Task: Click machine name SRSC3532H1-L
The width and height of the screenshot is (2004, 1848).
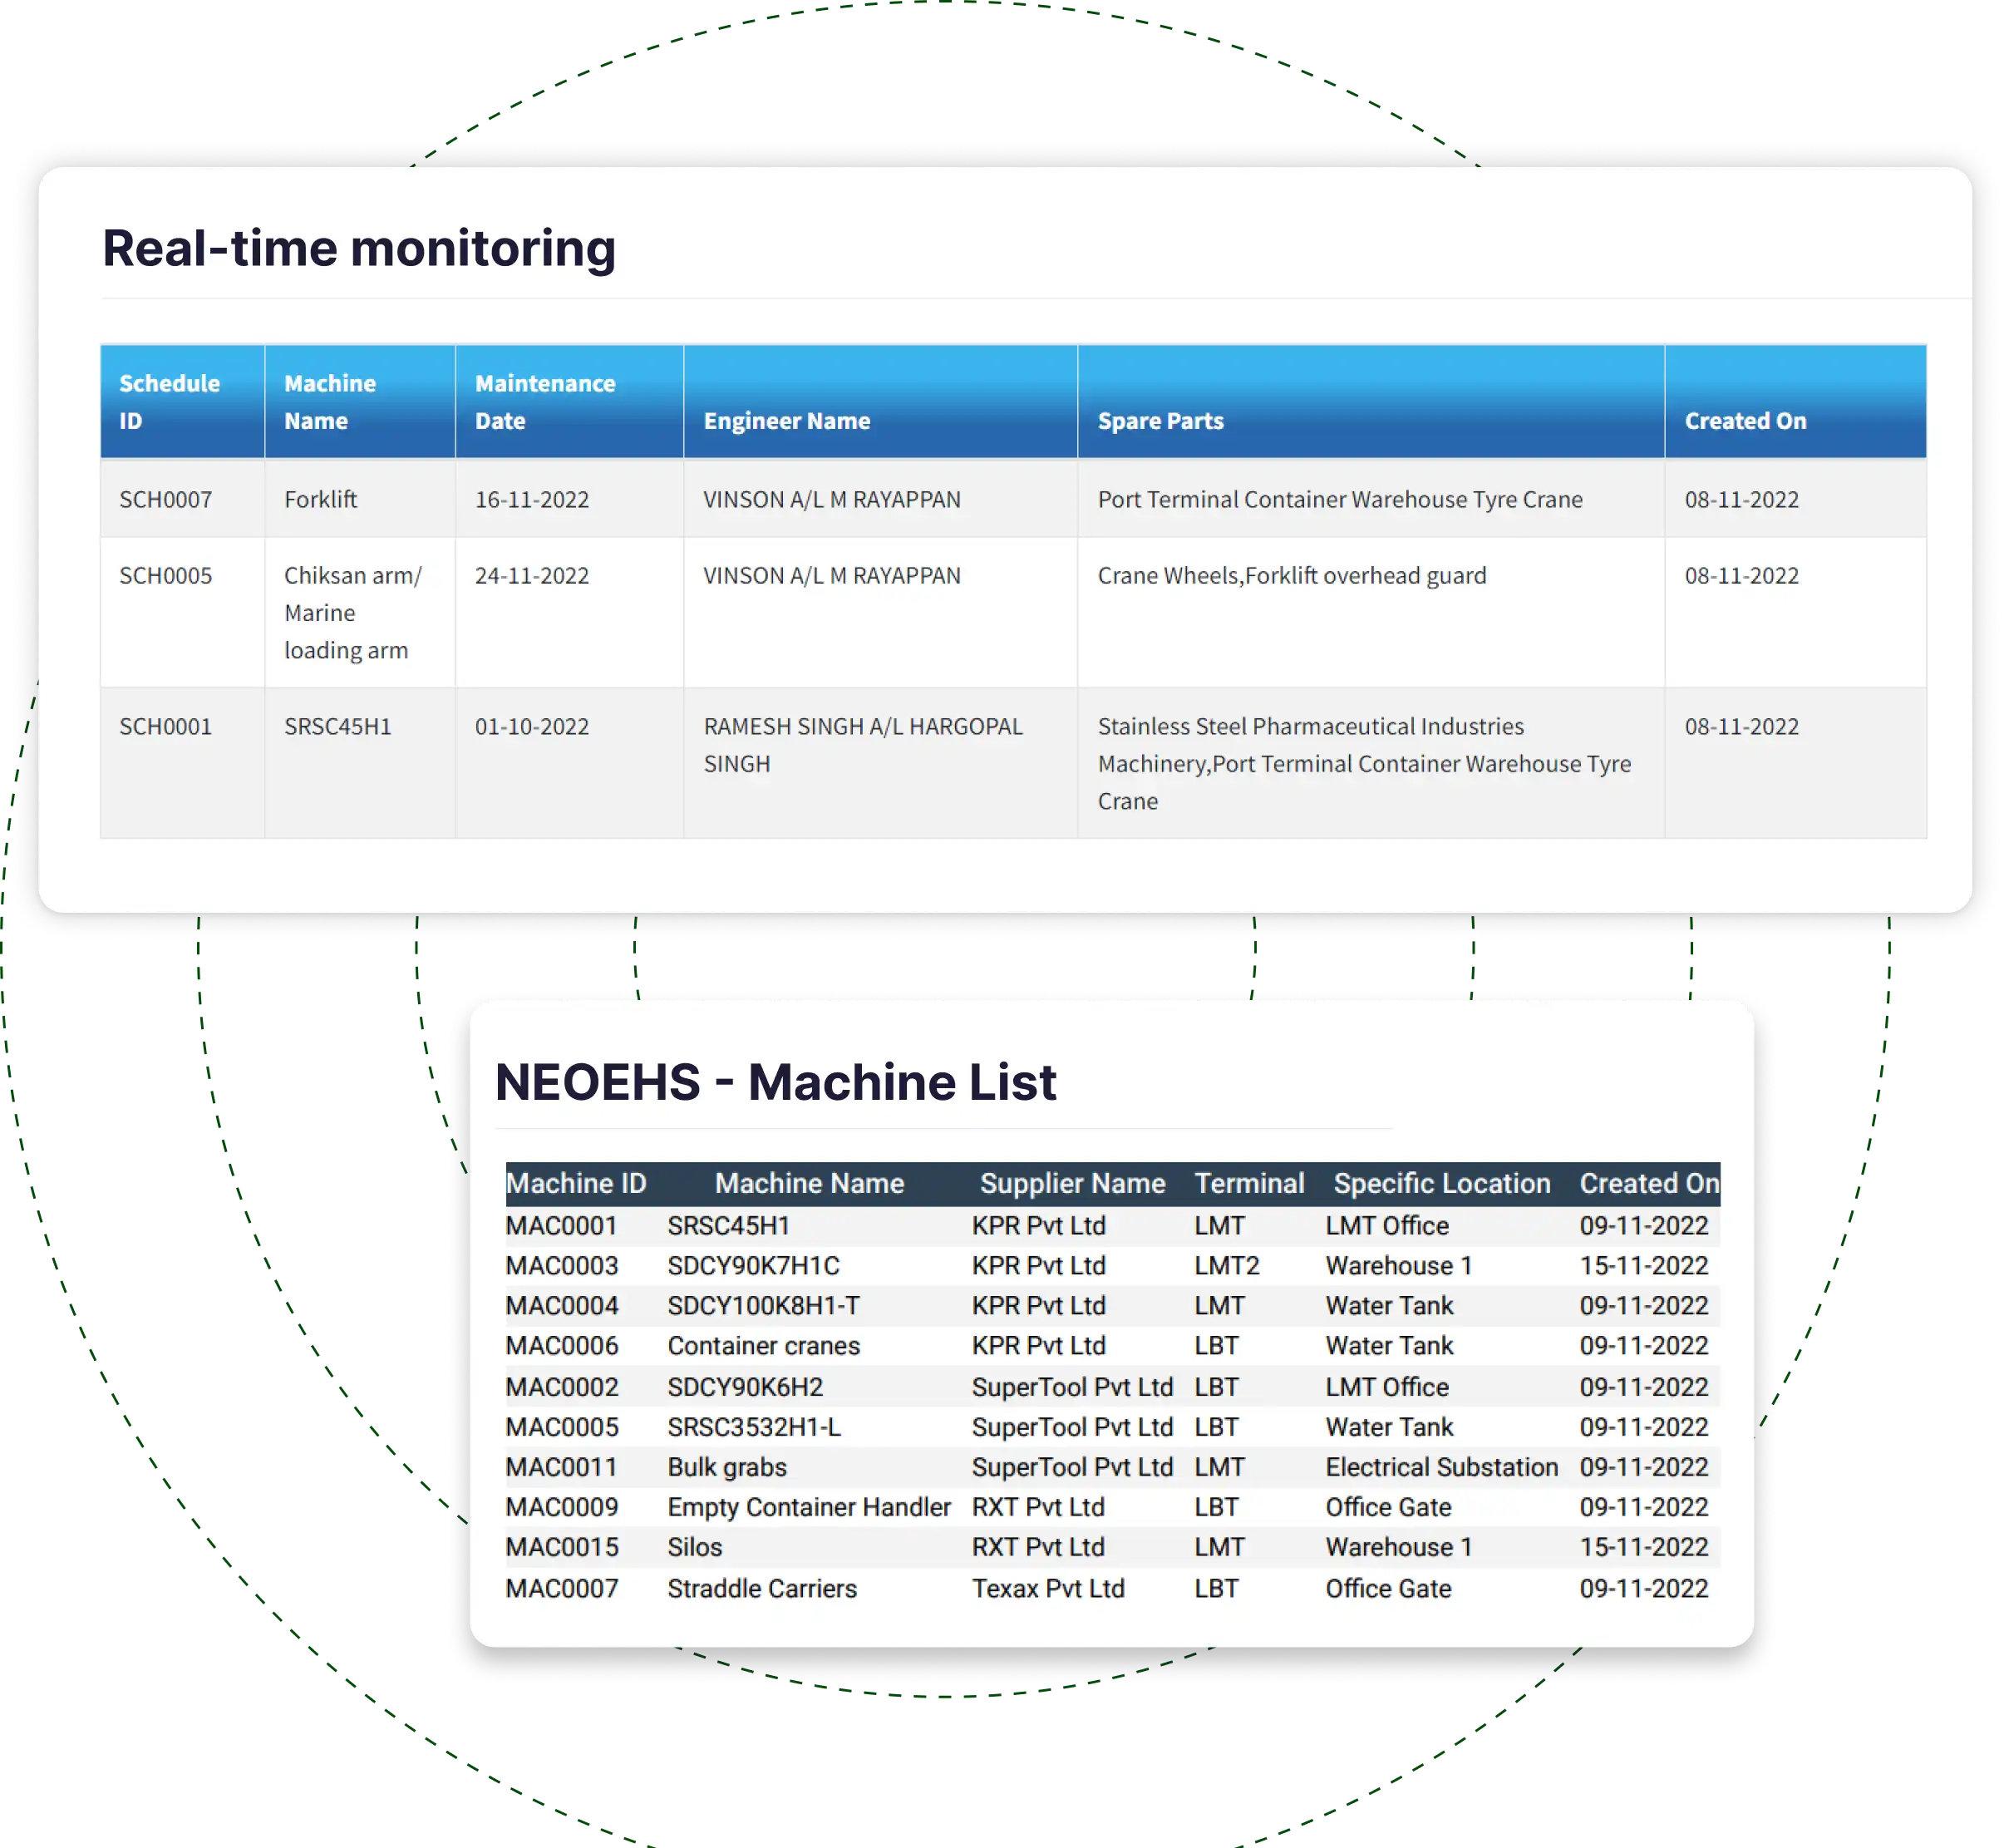Action: pyautogui.click(x=754, y=1427)
